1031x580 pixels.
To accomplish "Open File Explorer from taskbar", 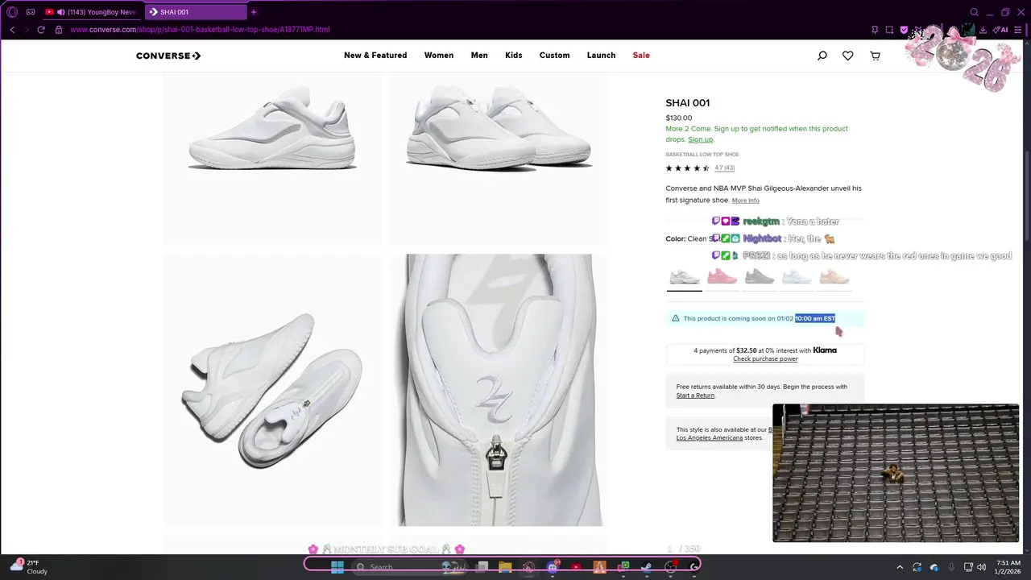I will coord(505,566).
